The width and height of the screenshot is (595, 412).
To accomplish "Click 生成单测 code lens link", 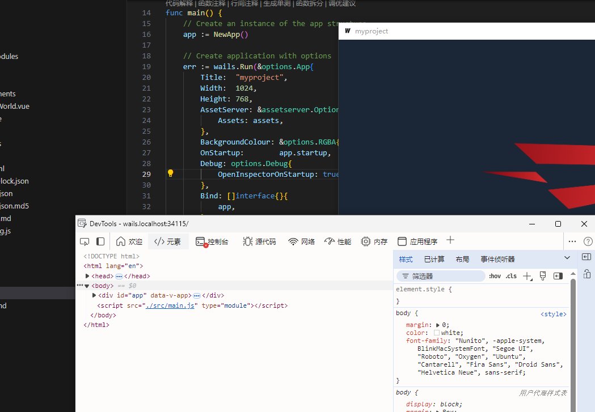I will coord(277,3).
